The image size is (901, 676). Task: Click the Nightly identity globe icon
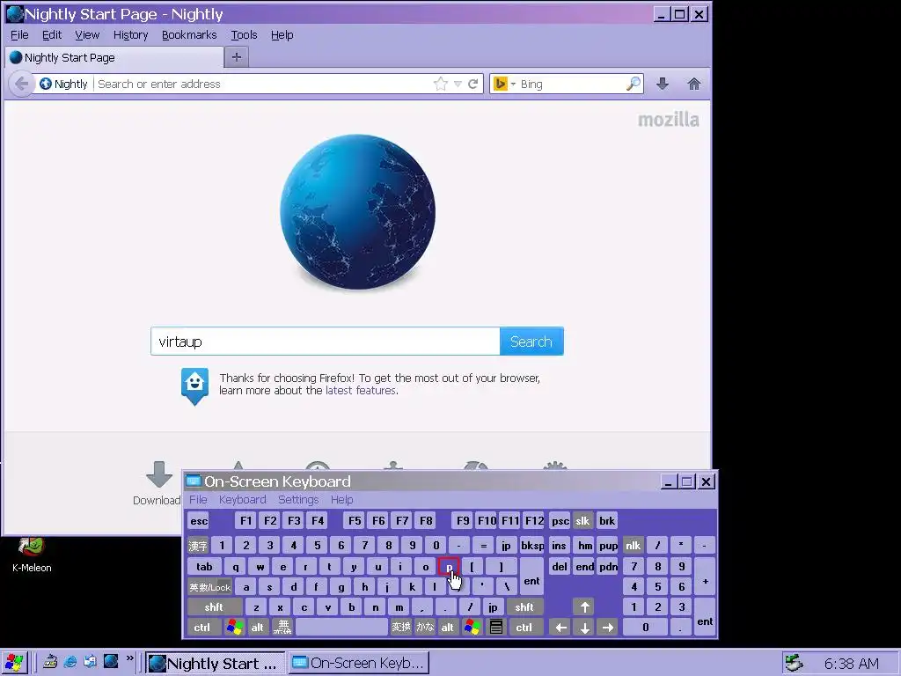46,84
